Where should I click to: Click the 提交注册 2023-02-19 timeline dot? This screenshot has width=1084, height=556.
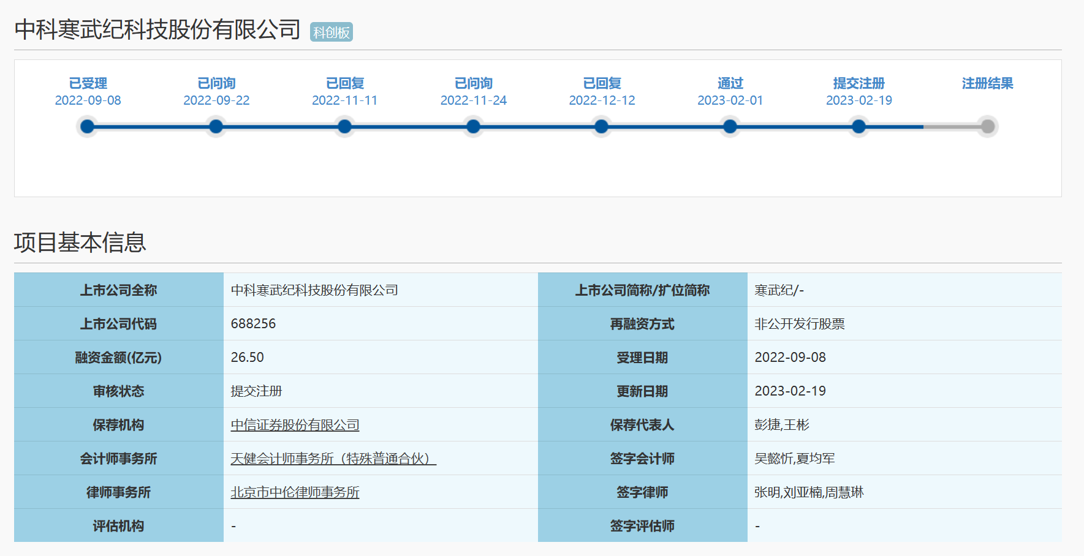(x=859, y=126)
